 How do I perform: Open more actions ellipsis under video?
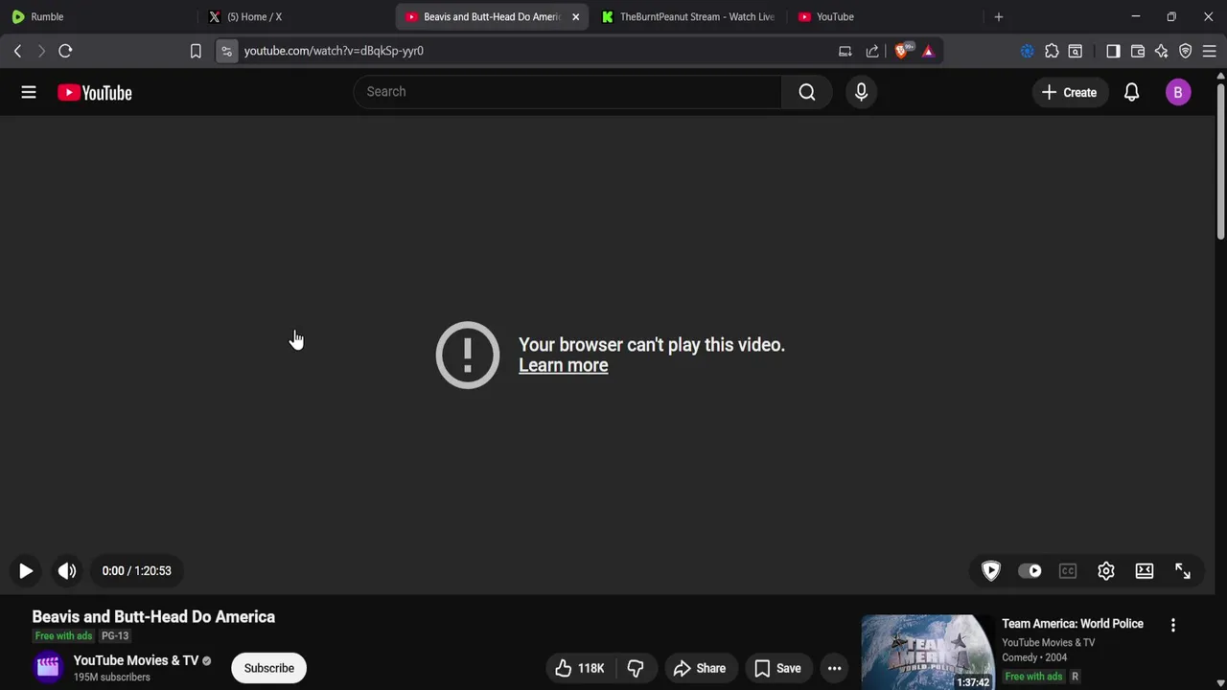(835, 668)
